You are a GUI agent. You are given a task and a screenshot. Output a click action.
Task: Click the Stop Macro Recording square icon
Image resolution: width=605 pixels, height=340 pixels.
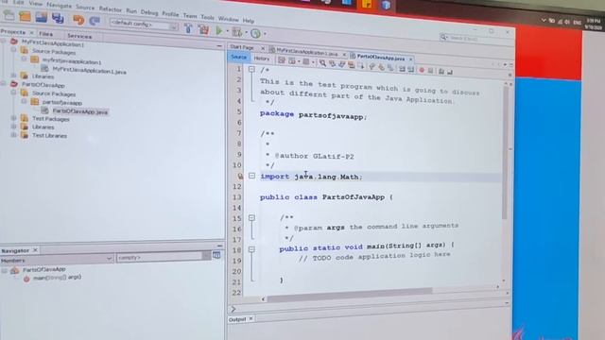(x=431, y=71)
